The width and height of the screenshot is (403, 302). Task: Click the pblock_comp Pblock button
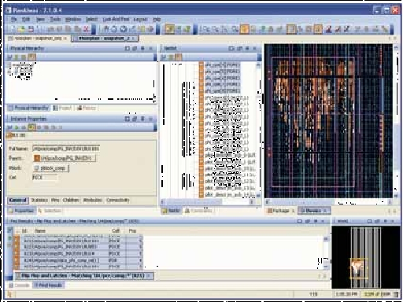[x=51, y=168]
